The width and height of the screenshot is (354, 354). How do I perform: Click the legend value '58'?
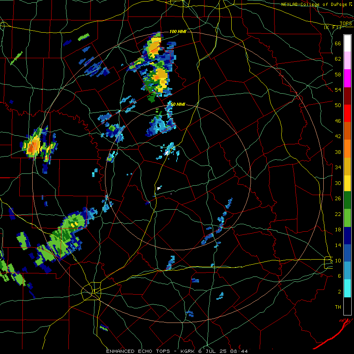(x=338, y=74)
